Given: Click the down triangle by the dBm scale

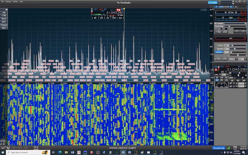Looking at the screenshot, I should click(x=213, y=10).
